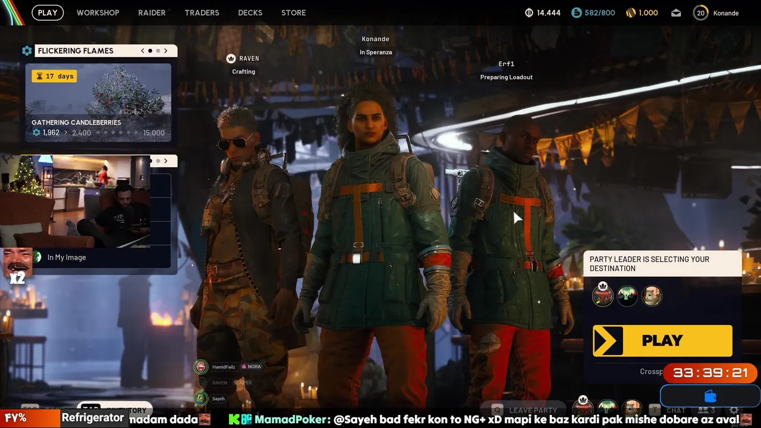
Task: Click the HamidFailz voice avatar
Action: coord(201,367)
